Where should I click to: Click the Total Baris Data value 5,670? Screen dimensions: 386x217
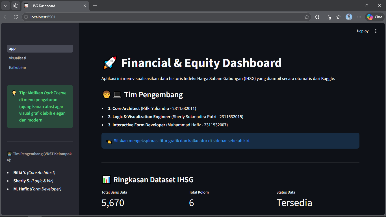113,203
